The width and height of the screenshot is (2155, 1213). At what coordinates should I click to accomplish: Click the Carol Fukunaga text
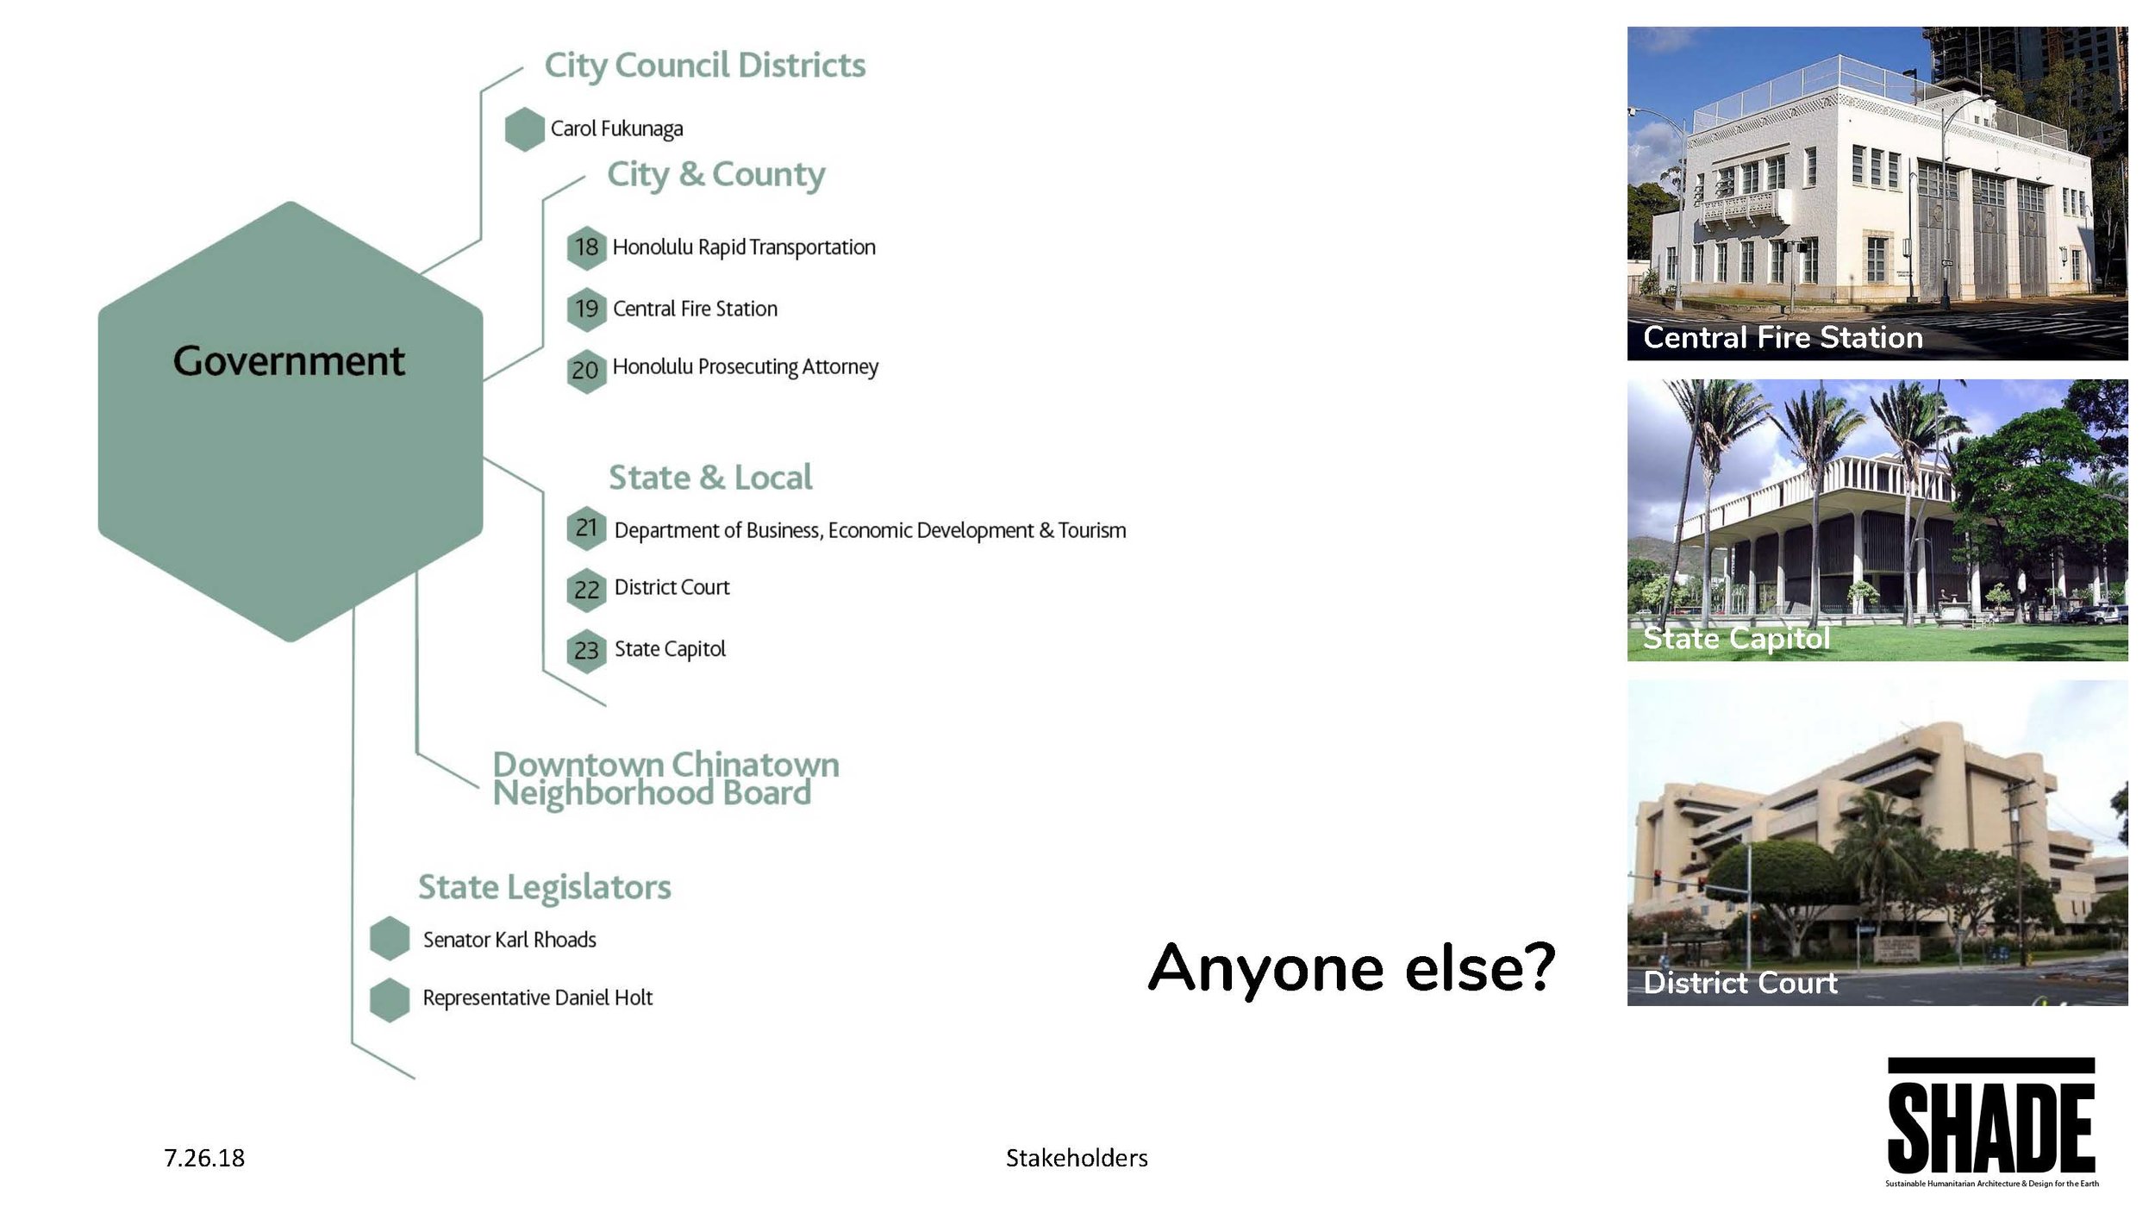[x=616, y=128]
